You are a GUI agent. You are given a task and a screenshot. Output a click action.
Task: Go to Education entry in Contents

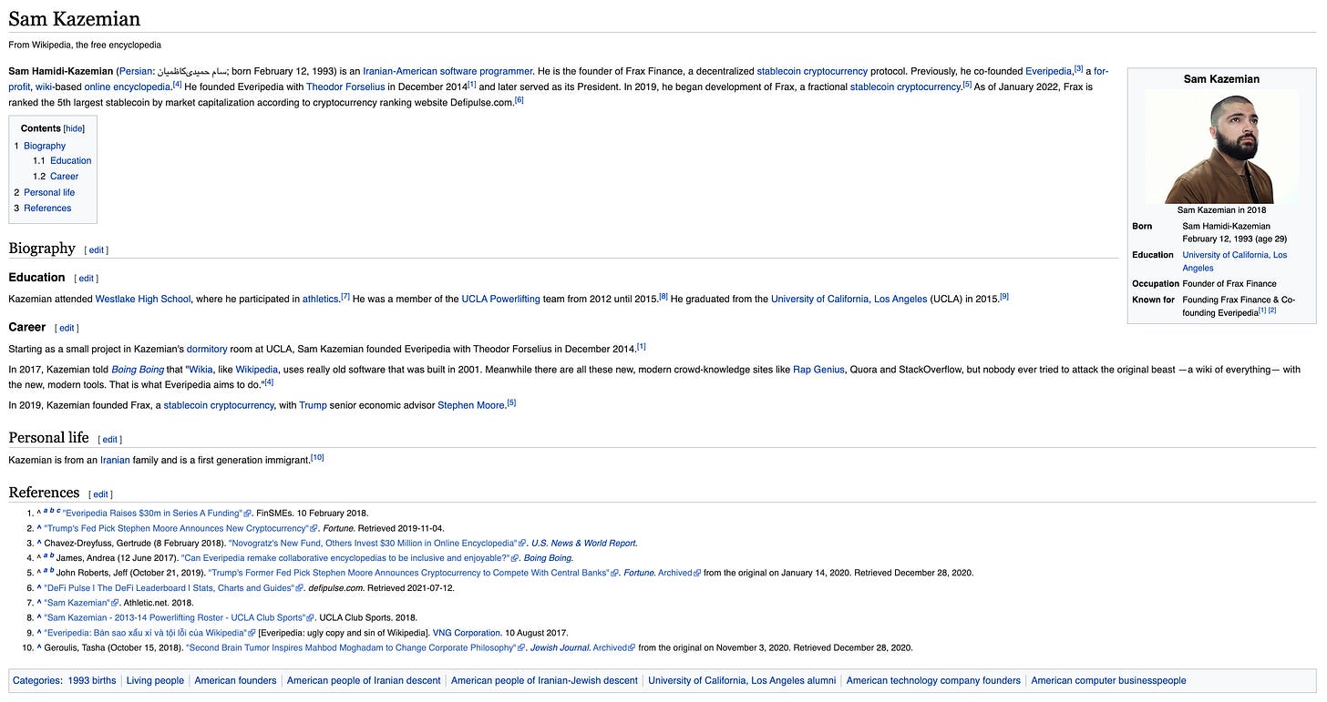click(70, 161)
